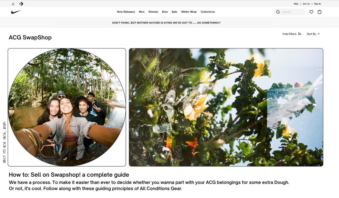Click the Sort By chevron arrow
Screen dimensions: 339x198
click(x=319, y=34)
